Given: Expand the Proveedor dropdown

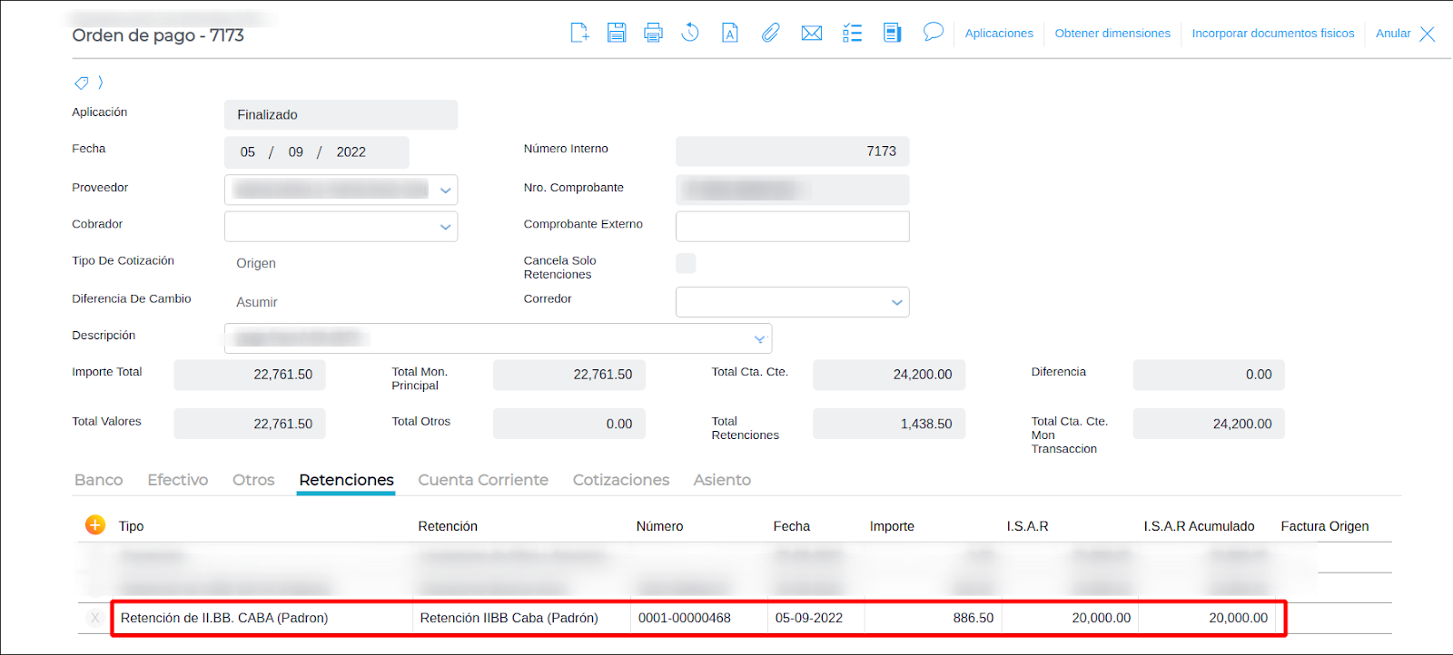Looking at the screenshot, I should (x=445, y=191).
